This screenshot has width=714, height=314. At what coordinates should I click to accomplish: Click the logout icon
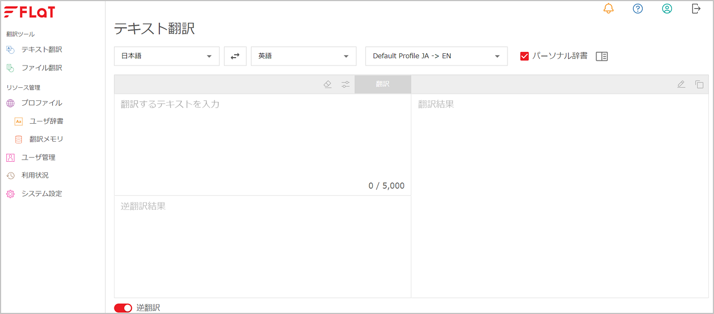tap(696, 8)
